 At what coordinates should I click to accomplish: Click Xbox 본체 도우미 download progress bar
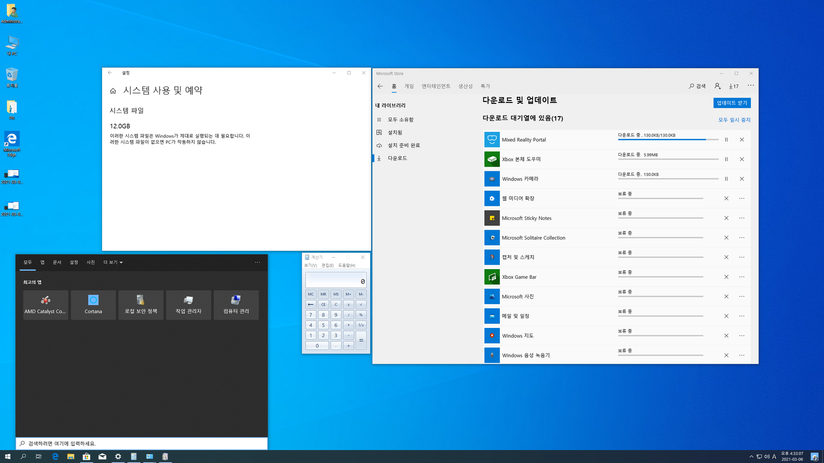[x=668, y=159]
